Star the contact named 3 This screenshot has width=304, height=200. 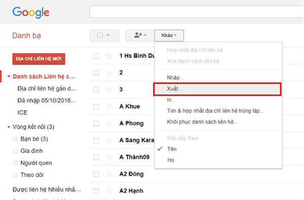point(109,90)
